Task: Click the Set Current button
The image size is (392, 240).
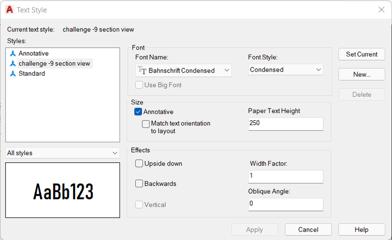Action: click(x=362, y=54)
